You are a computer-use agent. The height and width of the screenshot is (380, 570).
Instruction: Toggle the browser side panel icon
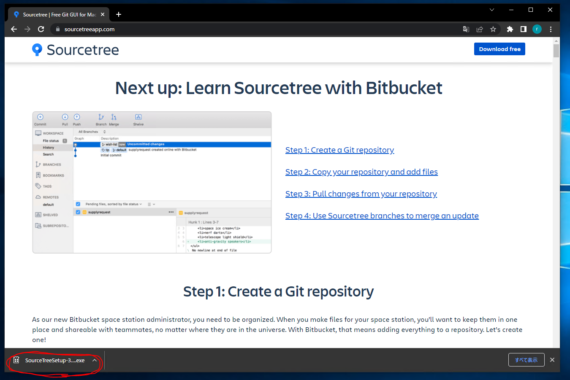click(523, 29)
